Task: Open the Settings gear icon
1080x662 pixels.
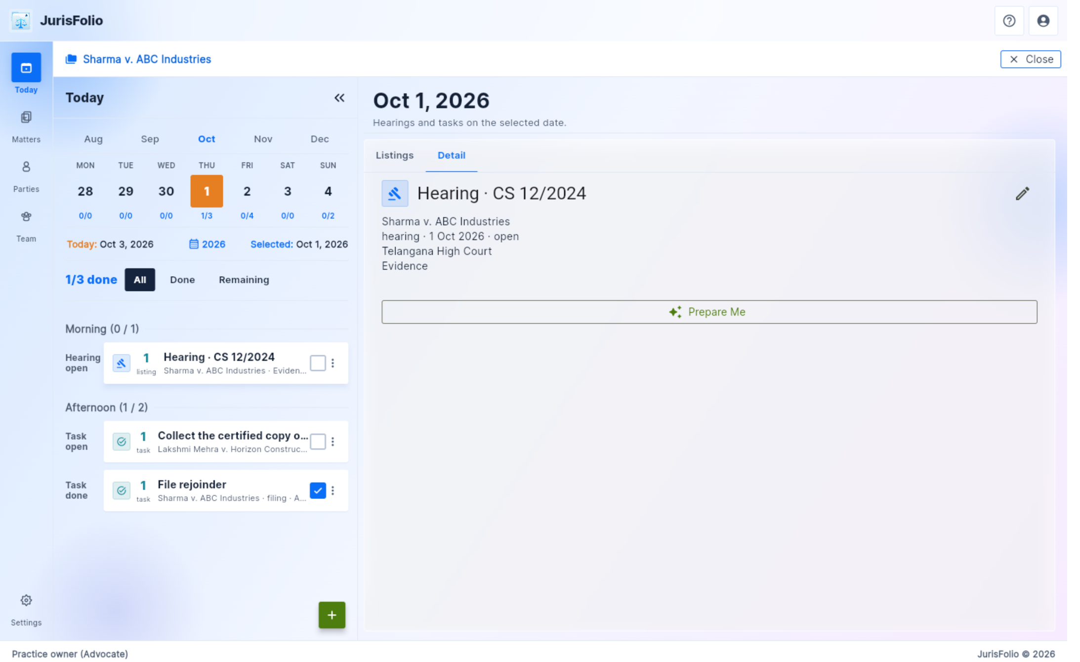Action: click(26, 600)
